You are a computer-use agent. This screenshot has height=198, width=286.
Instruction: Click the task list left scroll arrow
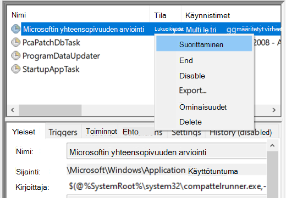tap(13, 110)
